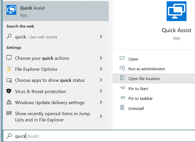The height and width of the screenshot is (142, 195).
Task: Open File Explorer Options result
Action: click(56, 69)
